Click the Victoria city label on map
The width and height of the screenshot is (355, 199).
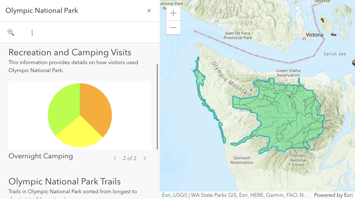tap(315, 34)
